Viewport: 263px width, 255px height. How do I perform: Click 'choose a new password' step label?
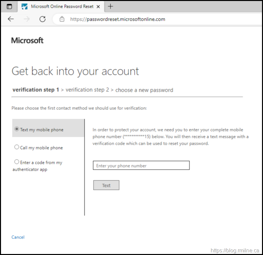click(144, 90)
